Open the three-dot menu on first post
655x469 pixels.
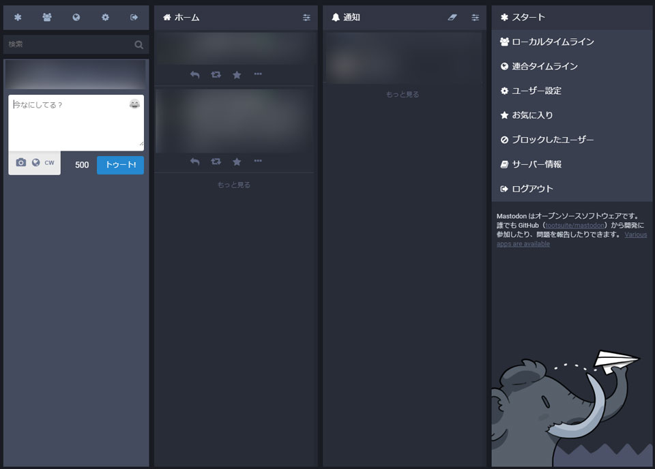(258, 74)
